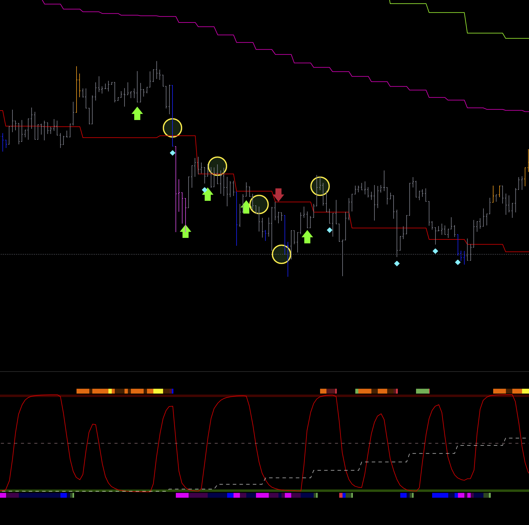
Task: Click widest bright blue block in lower strip
Action: point(440,495)
